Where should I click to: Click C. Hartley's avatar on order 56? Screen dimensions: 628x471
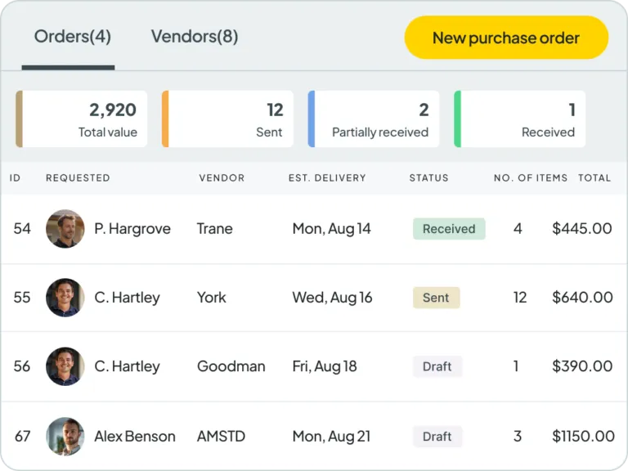click(x=65, y=366)
